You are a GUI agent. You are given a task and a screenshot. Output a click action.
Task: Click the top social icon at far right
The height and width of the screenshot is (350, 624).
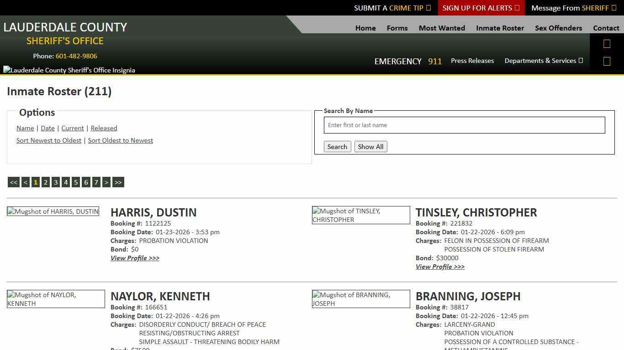[x=607, y=43]
